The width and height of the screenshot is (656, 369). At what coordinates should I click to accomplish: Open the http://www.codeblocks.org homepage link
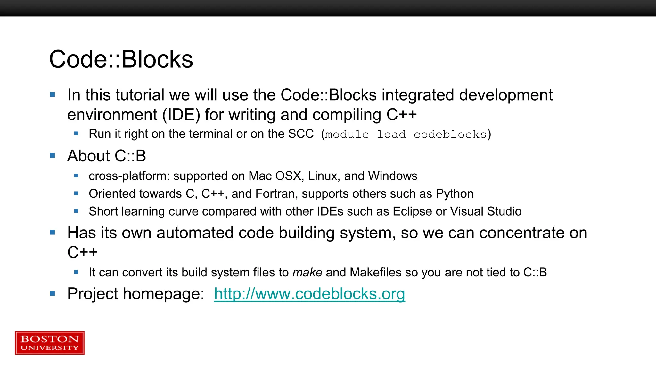[x=309, y=294]
